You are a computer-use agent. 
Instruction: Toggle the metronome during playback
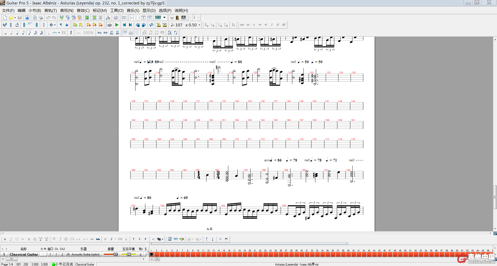point(159,25)
